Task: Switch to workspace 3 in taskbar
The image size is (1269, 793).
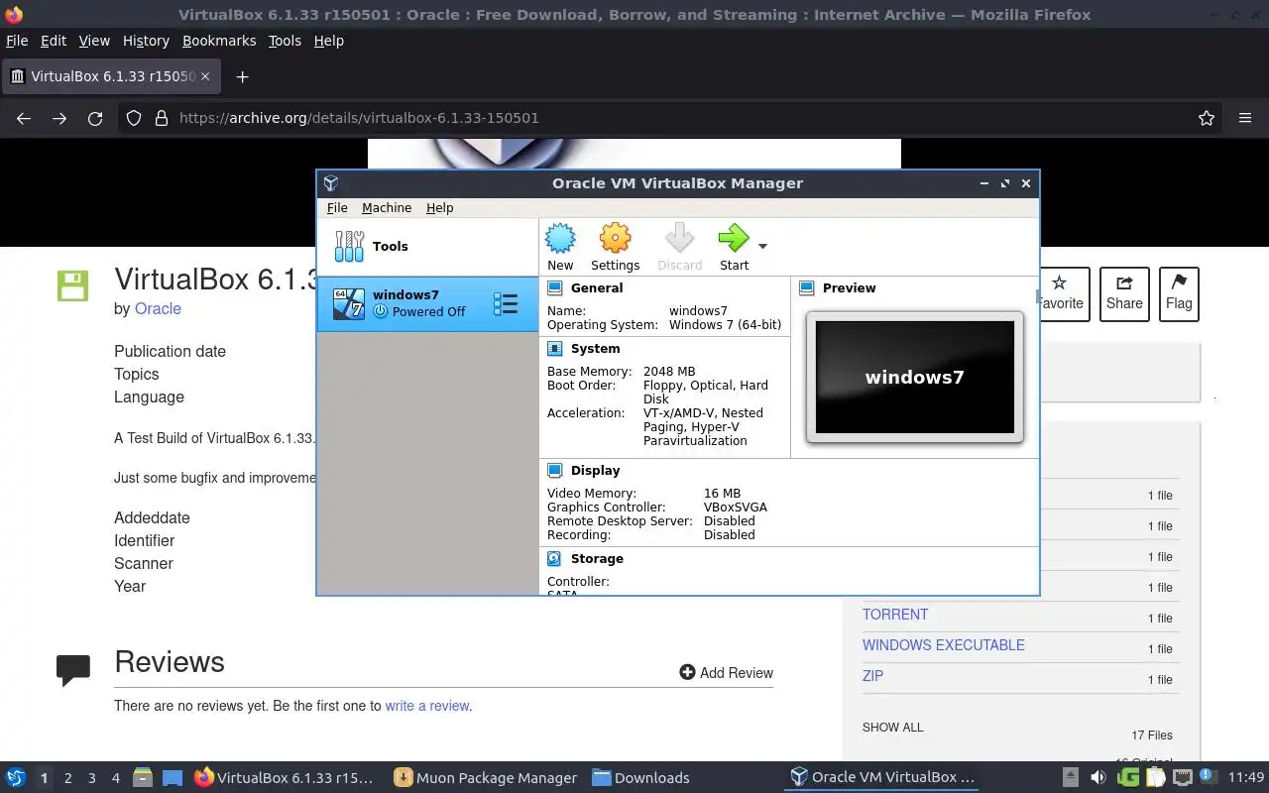Action: point(91,778)
